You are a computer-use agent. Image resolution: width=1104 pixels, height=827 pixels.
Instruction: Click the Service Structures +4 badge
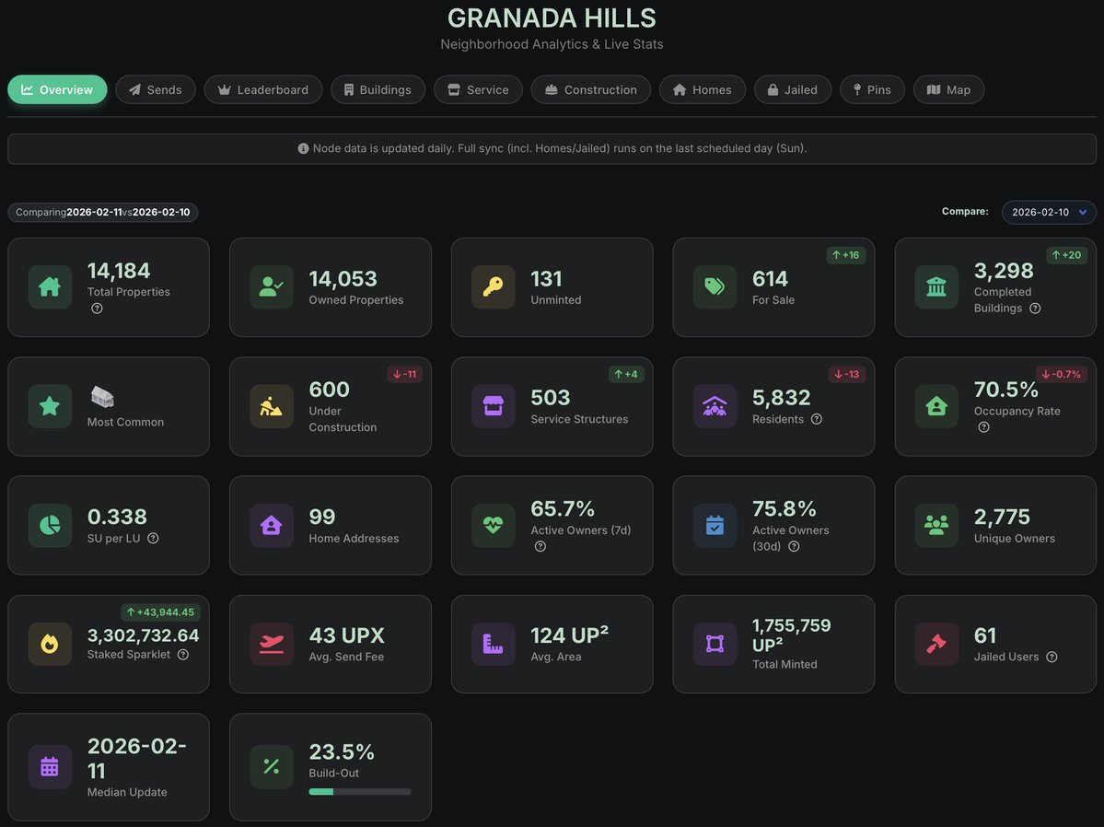626,374
